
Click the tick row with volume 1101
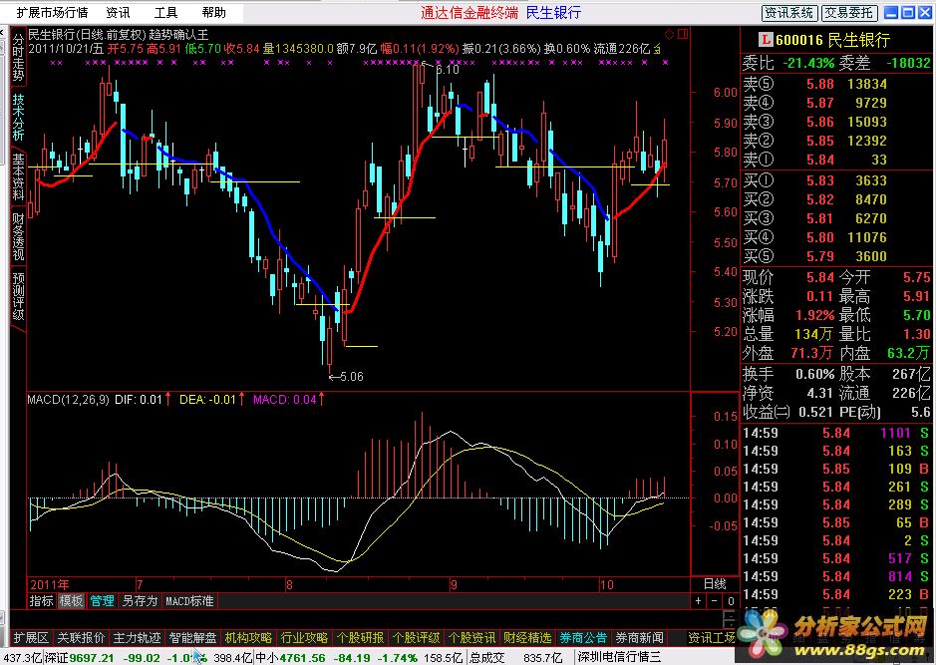point(837,433)
